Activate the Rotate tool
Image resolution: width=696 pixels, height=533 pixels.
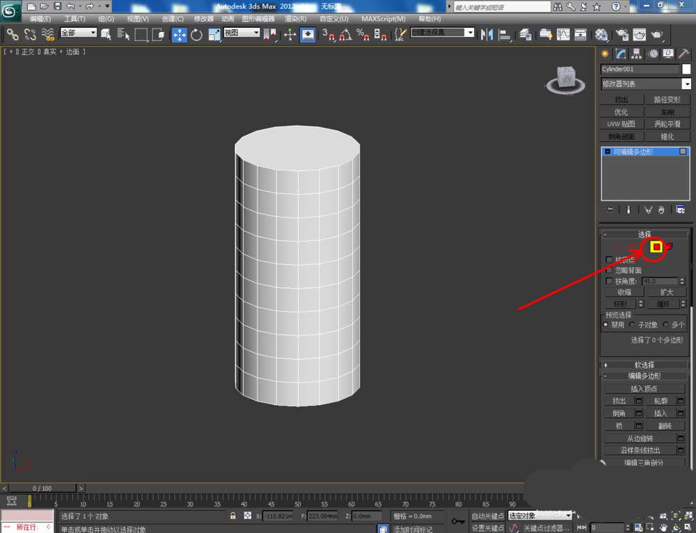click(196, 34)
